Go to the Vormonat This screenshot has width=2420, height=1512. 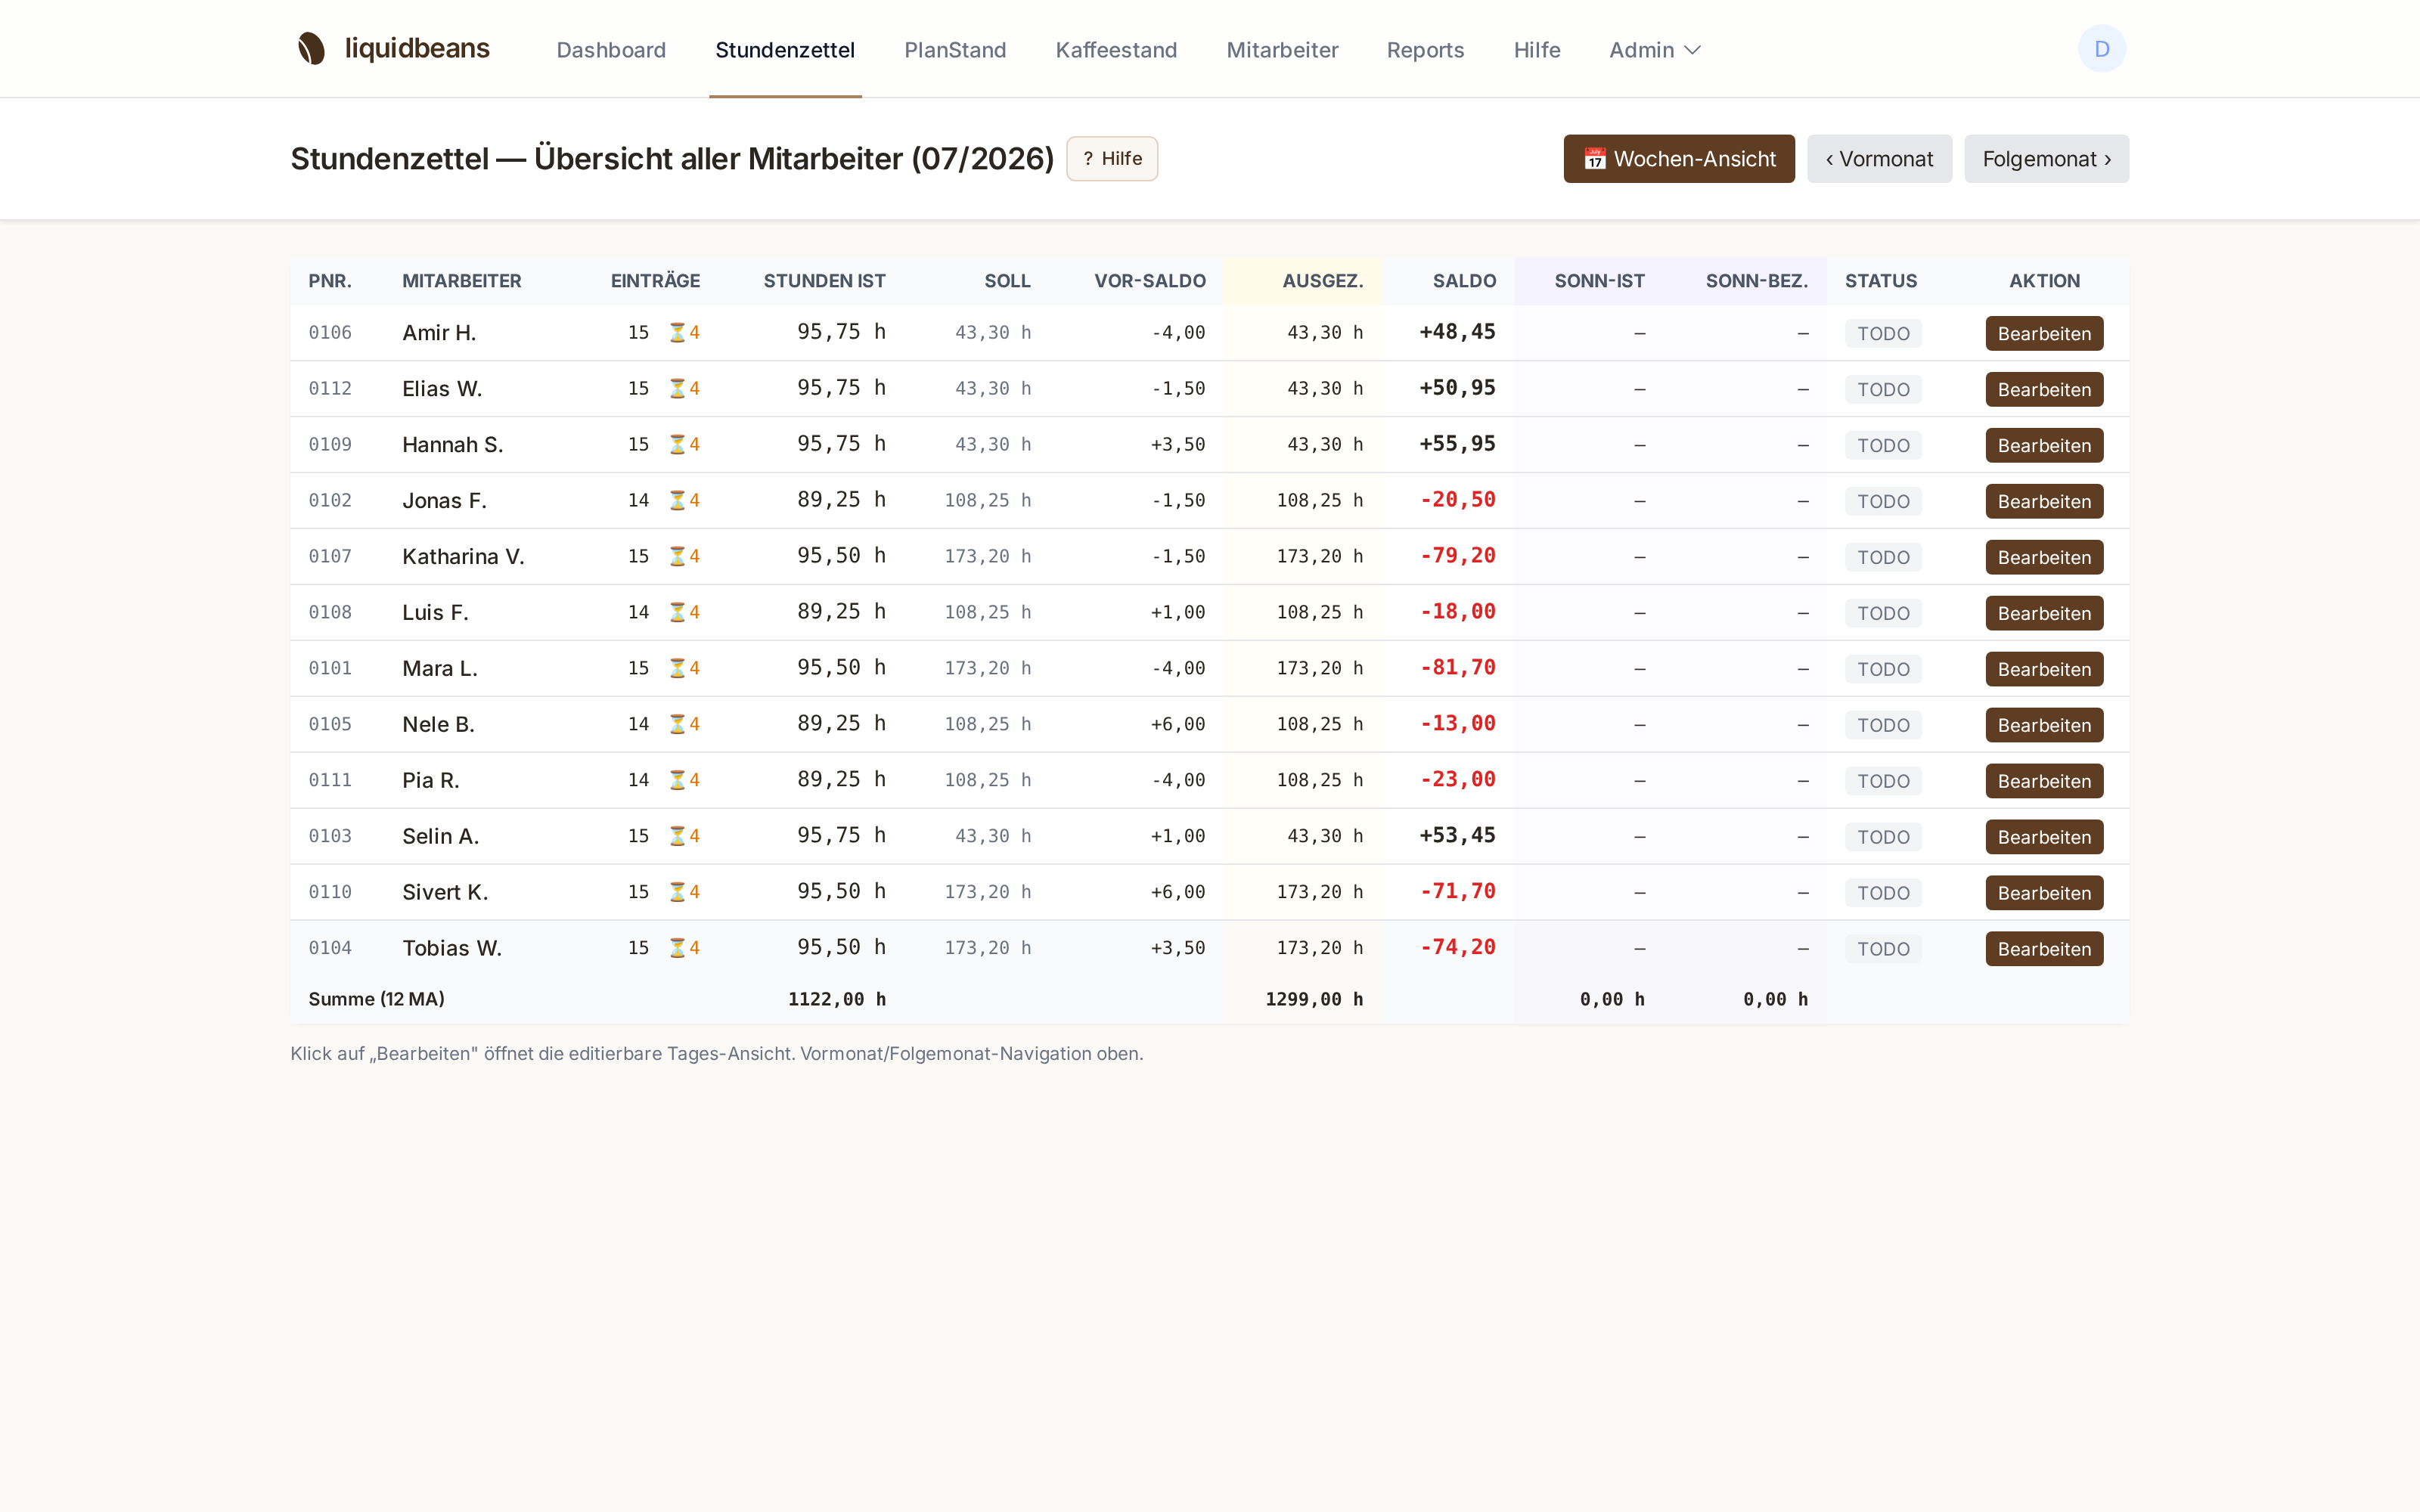[x=1879, y=159]
